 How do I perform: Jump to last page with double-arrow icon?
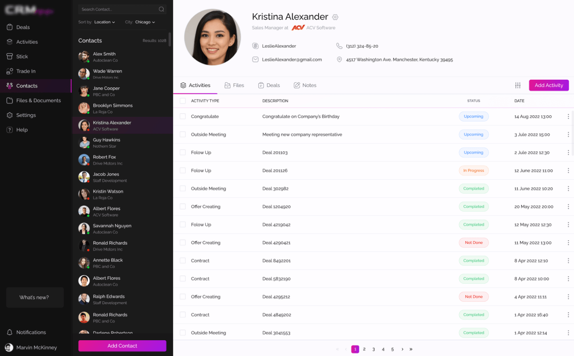click(411, 349)
